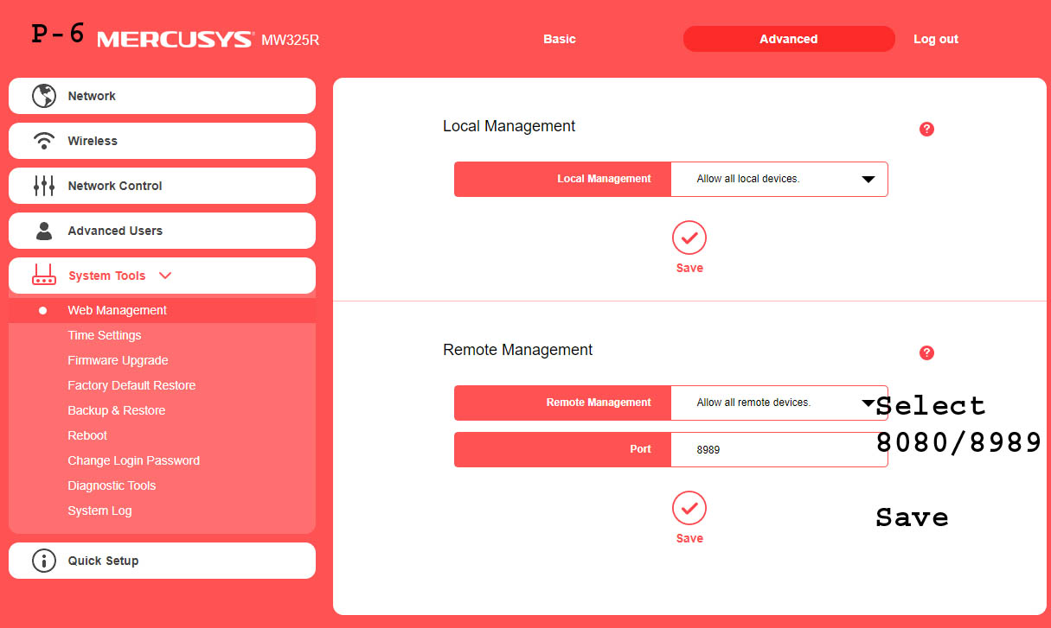Collapse the System Tools menu chevron
Viewport: 1051px width, 628px height.
166,276
